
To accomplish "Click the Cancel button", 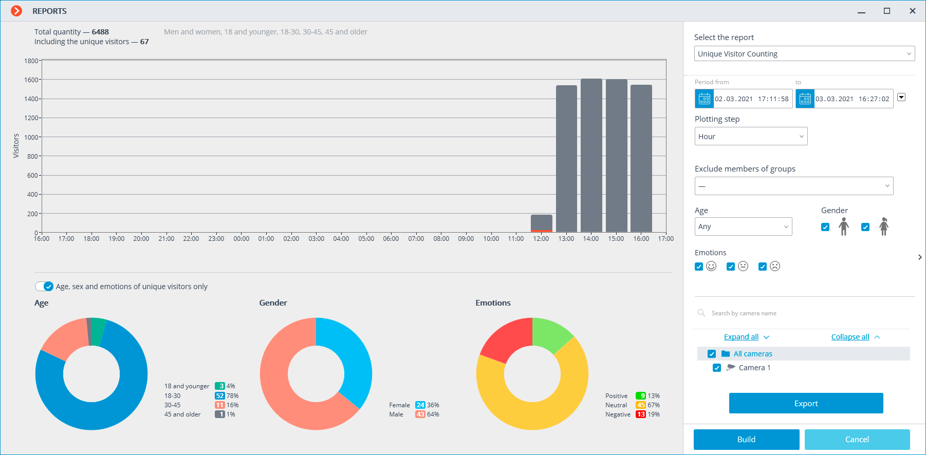I will pos(857,439).
